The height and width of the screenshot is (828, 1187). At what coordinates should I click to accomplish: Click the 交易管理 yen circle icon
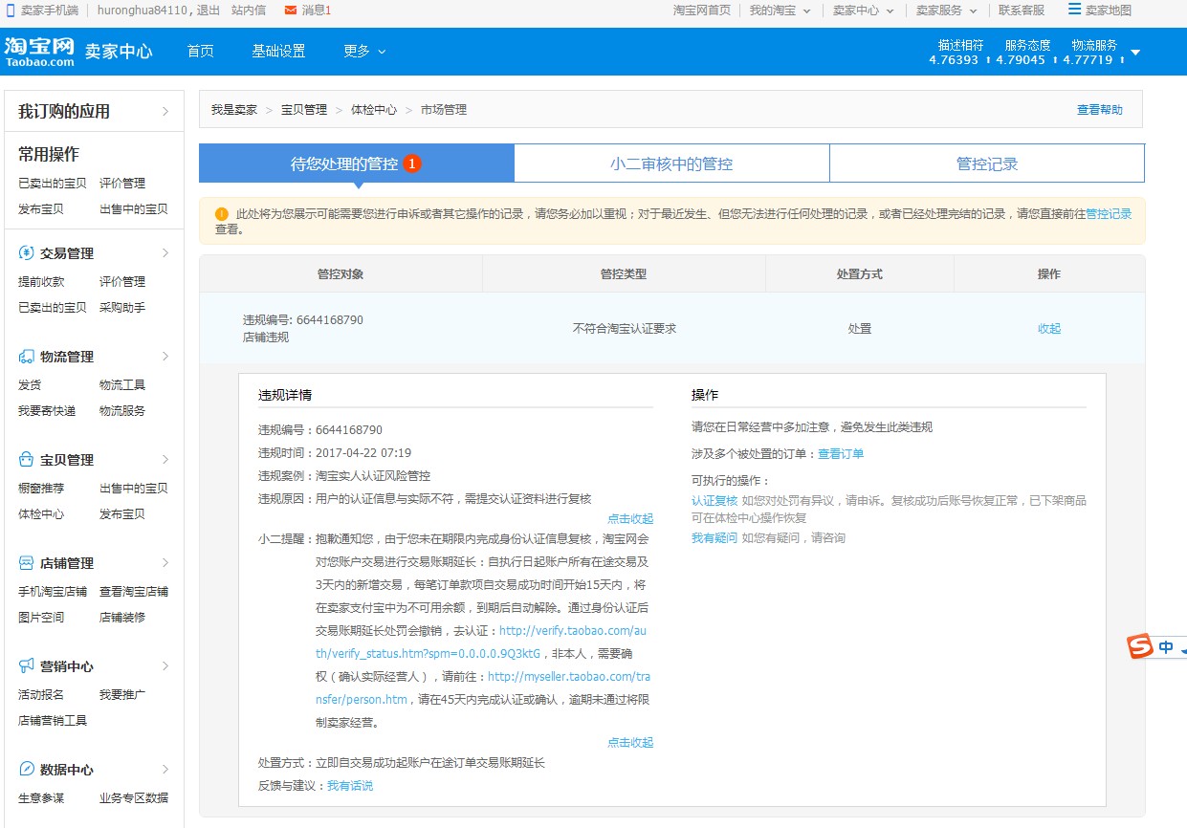26,253
